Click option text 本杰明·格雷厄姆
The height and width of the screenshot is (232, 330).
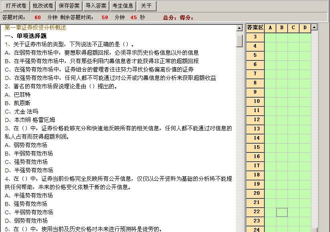34,120
